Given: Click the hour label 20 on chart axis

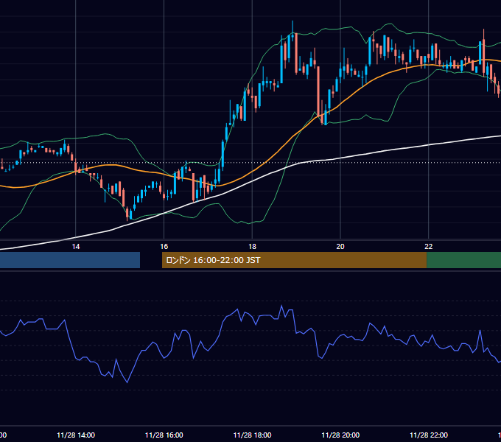Looking at the screenshot, I should tap(340, 247).
